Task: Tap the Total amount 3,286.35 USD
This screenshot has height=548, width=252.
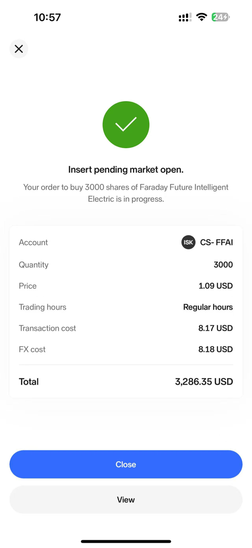Action: pos(204,381)
